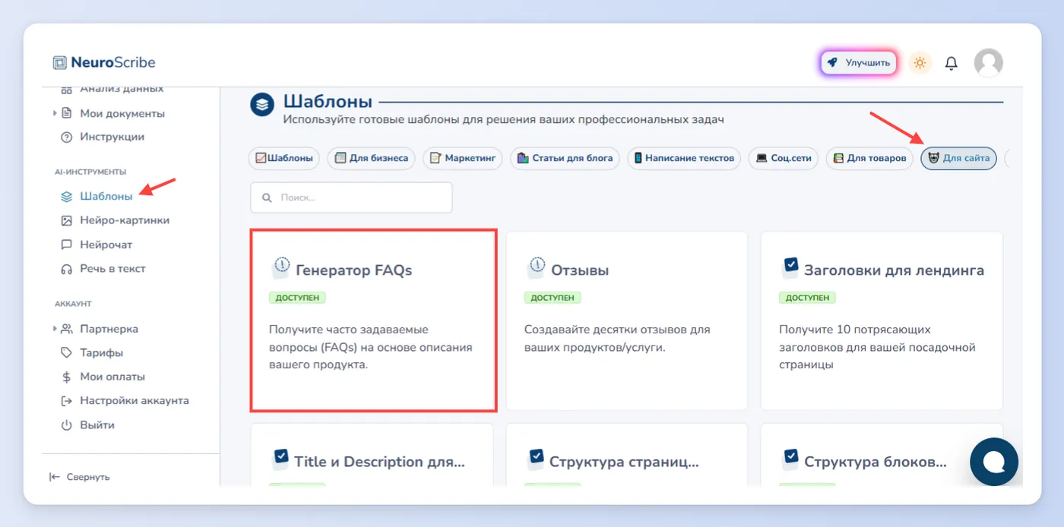Image resolution: width=1064 pixels, height=527 pixels.
Task: Click the Шаблоны layers icon in the sidebar
Action: click(66, 196)
